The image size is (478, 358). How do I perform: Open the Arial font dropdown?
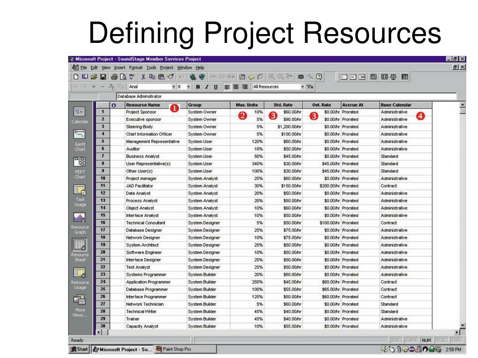tap(174, 87)
